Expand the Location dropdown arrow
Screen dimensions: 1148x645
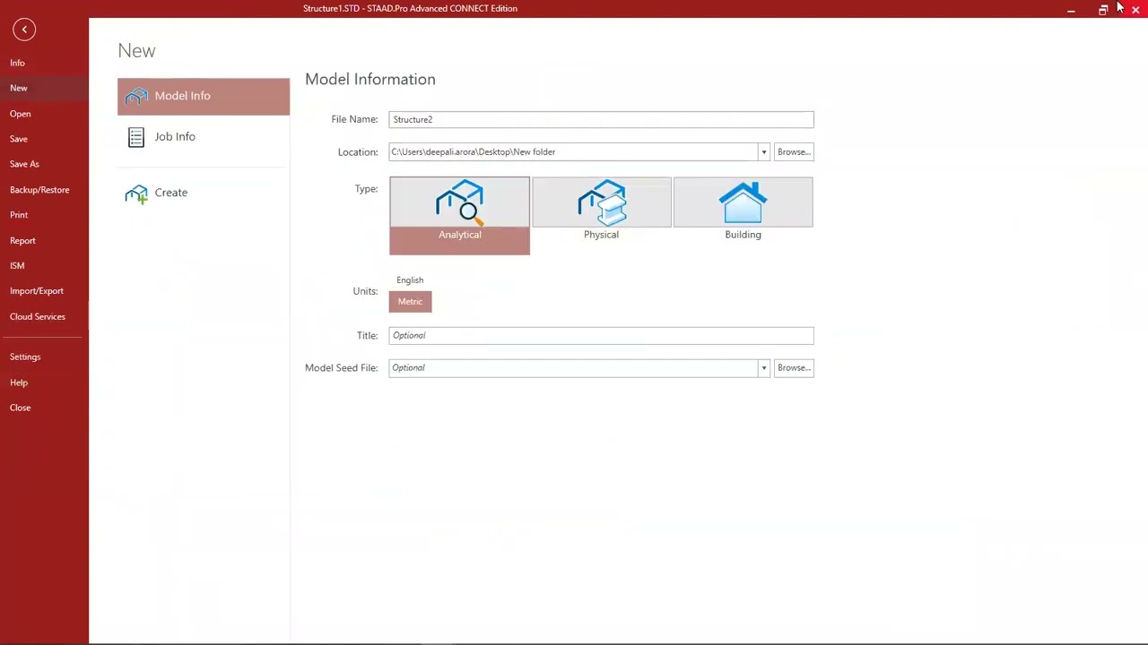pos(763,152)
